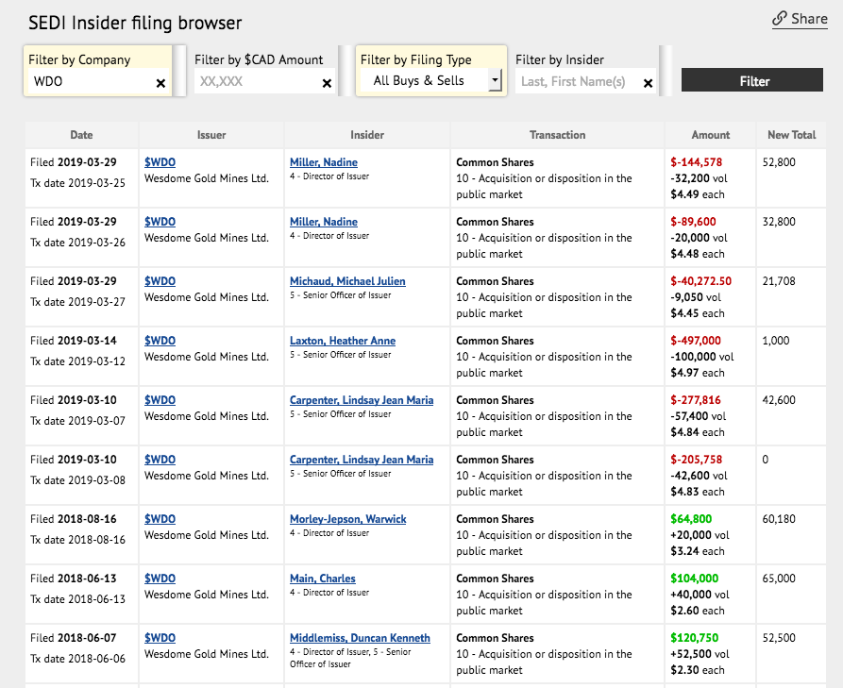The image size is (843, 688).
Task: Click the Share link icon
Action: click(x=780, y=19)
